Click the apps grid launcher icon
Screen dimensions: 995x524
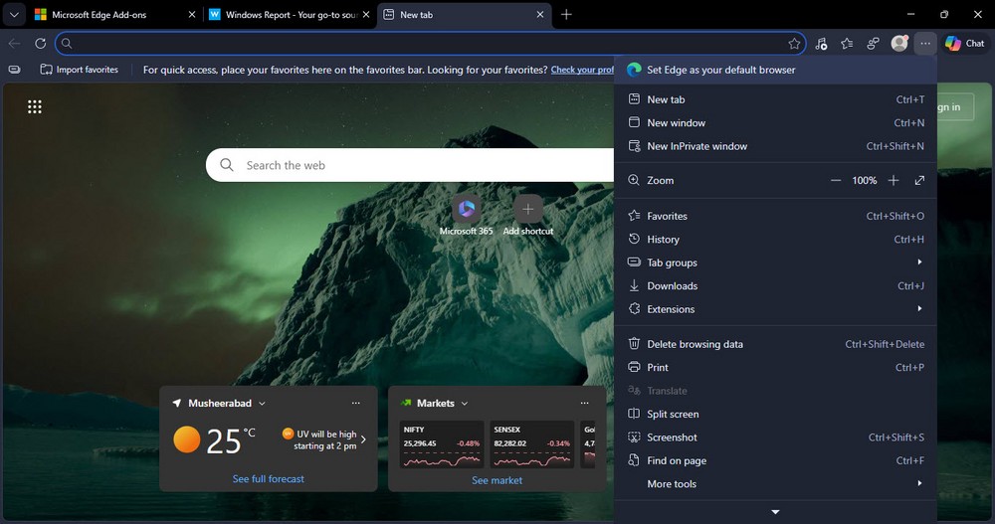tap(35, 107)
